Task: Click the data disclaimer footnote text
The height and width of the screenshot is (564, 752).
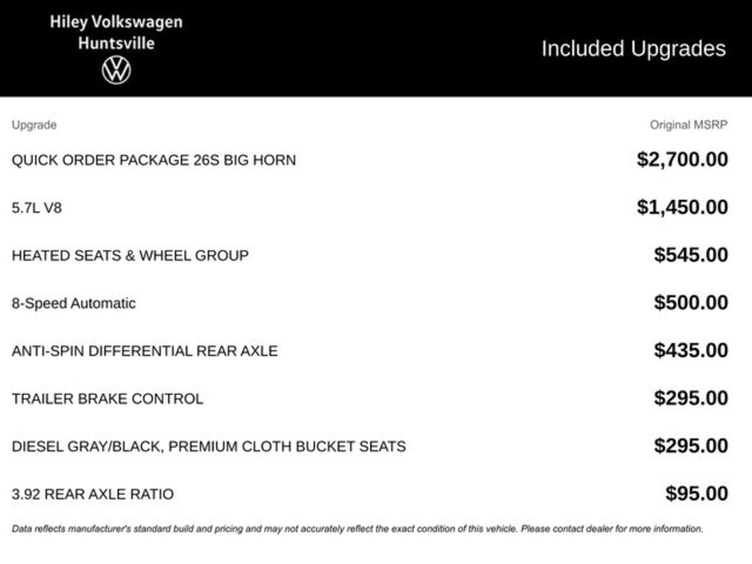Action: (357, 529)
